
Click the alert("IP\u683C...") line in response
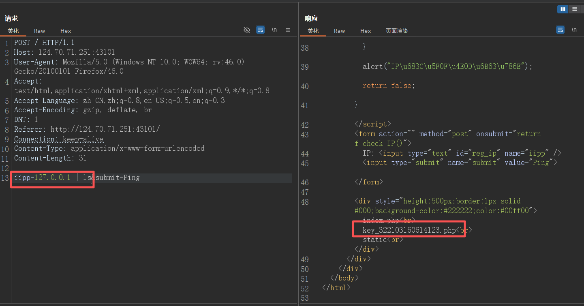pyautogui.click(x=447, y=67)
